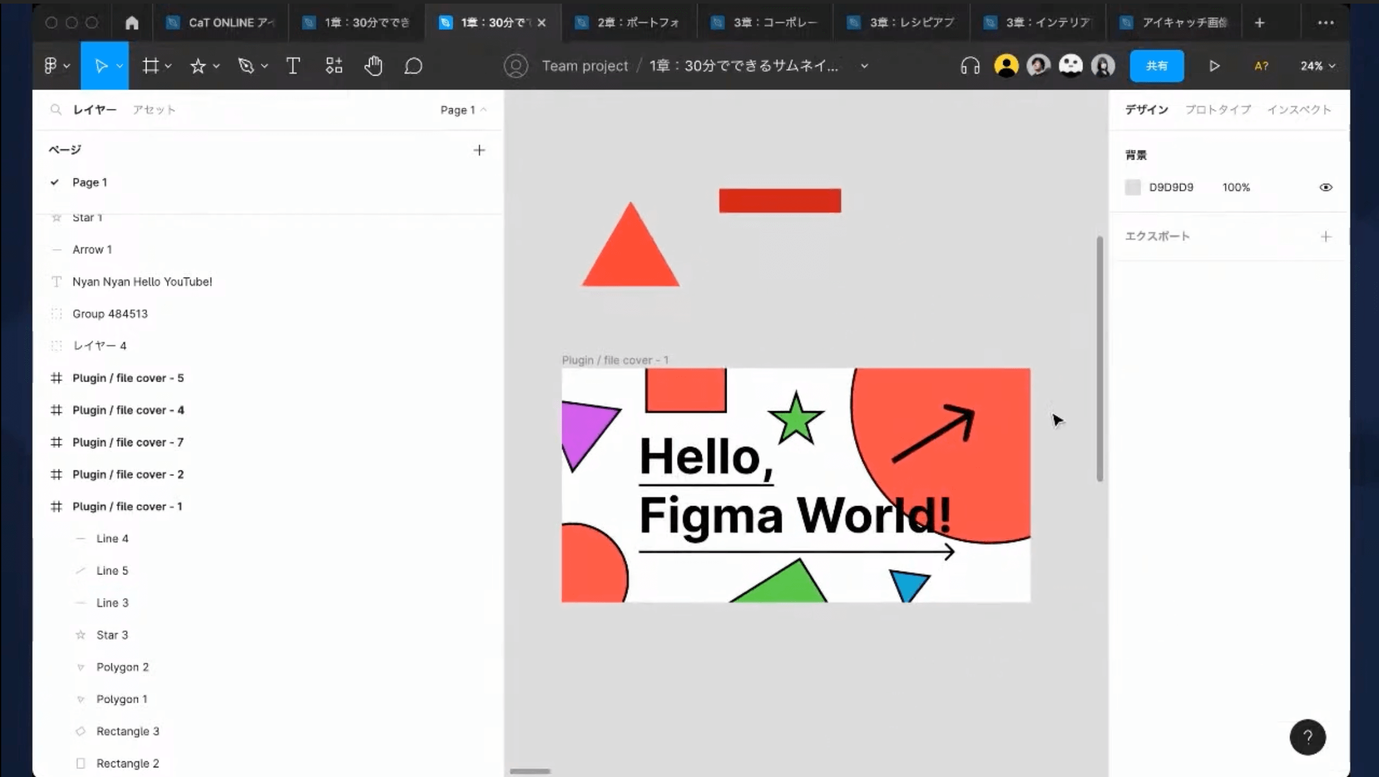
Task: Click the canvas vertical scrollbar
Action: point(1099,359)
